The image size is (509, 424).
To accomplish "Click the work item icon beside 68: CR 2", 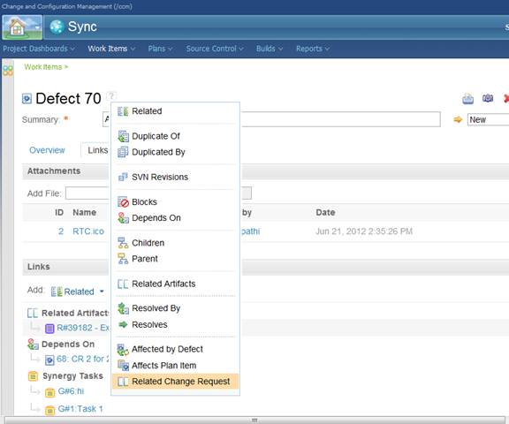I will click(49, 360).
